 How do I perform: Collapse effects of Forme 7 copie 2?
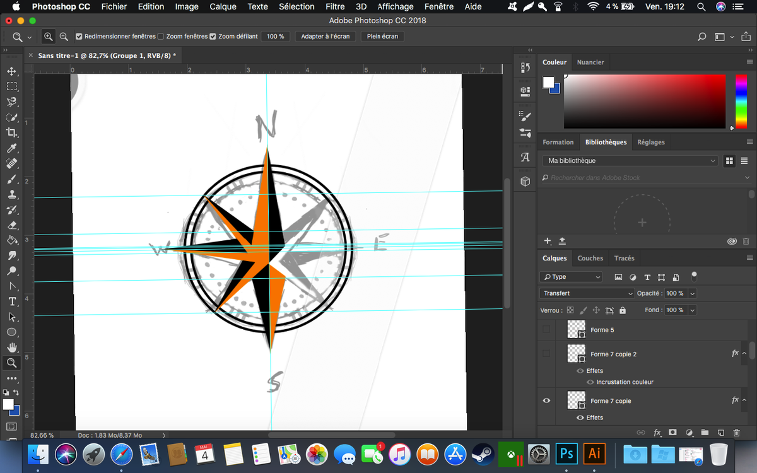pos(744,354)
